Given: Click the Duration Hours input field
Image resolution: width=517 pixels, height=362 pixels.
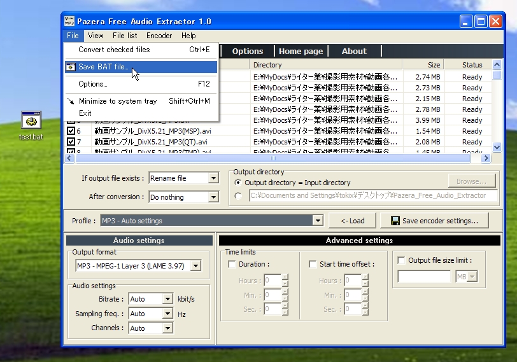Looking at the screenshot, I should click(273, 281).
